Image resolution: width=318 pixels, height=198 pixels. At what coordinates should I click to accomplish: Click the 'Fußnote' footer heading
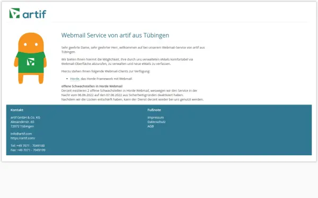pos(154,110)
